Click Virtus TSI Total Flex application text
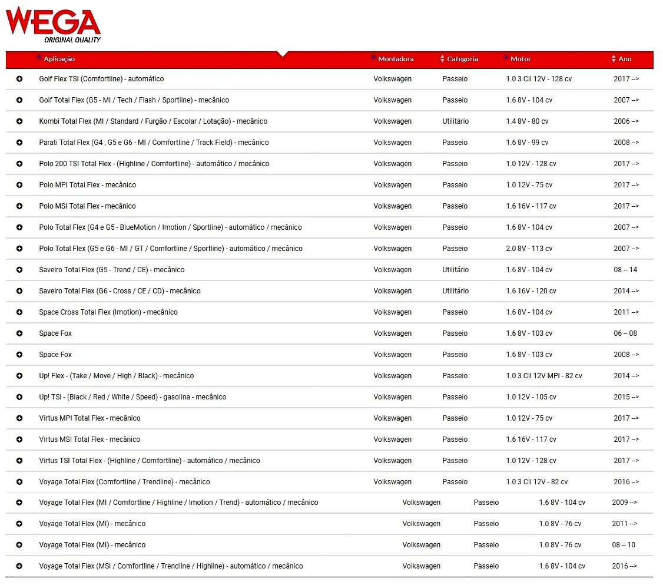The width and height of the screenshot is (663, 585). [x=149, y=461]
